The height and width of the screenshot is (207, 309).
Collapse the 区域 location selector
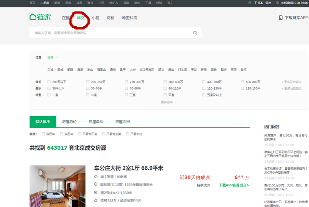pyautogui.click(x=53, y=57)
